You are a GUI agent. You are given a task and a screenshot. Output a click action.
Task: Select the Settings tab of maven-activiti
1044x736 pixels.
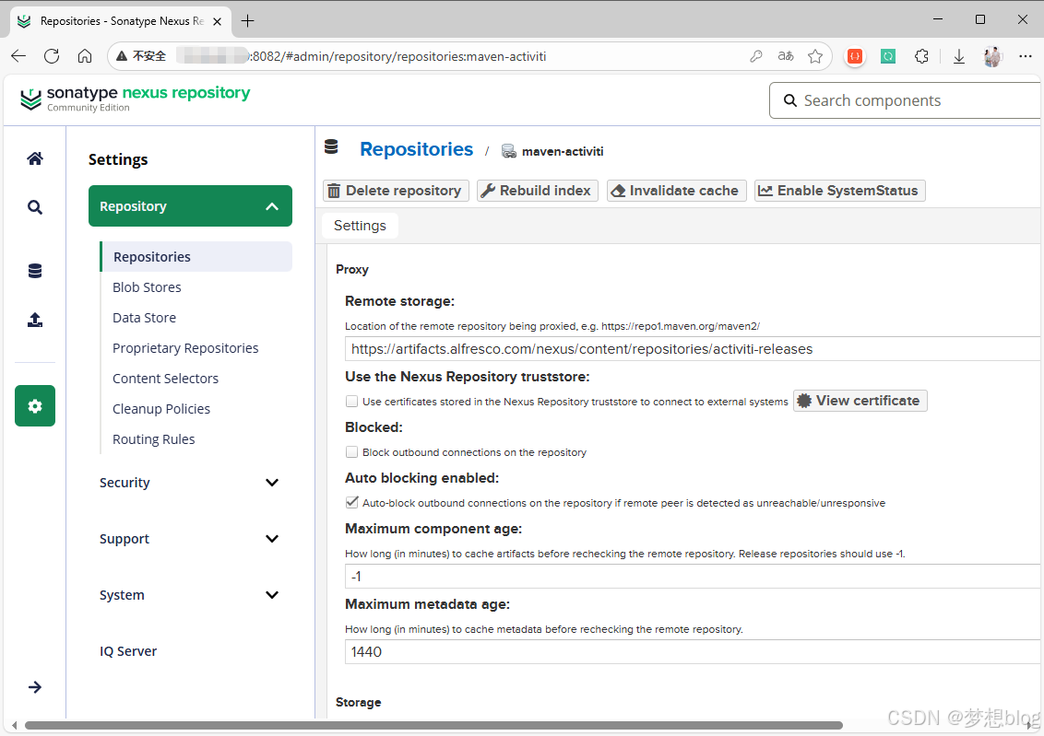click(x=360, y=226)
